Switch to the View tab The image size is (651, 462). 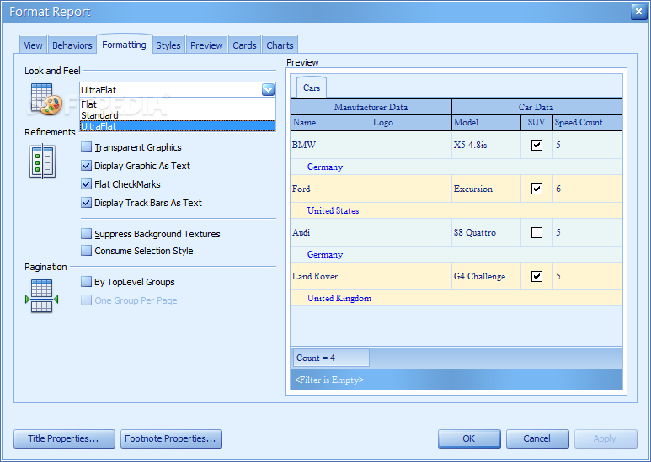pyautogui.click(x=33, y=45)
